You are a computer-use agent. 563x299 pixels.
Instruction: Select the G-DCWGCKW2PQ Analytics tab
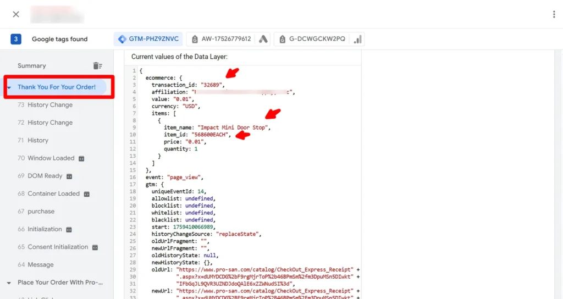tap(319, 39)
